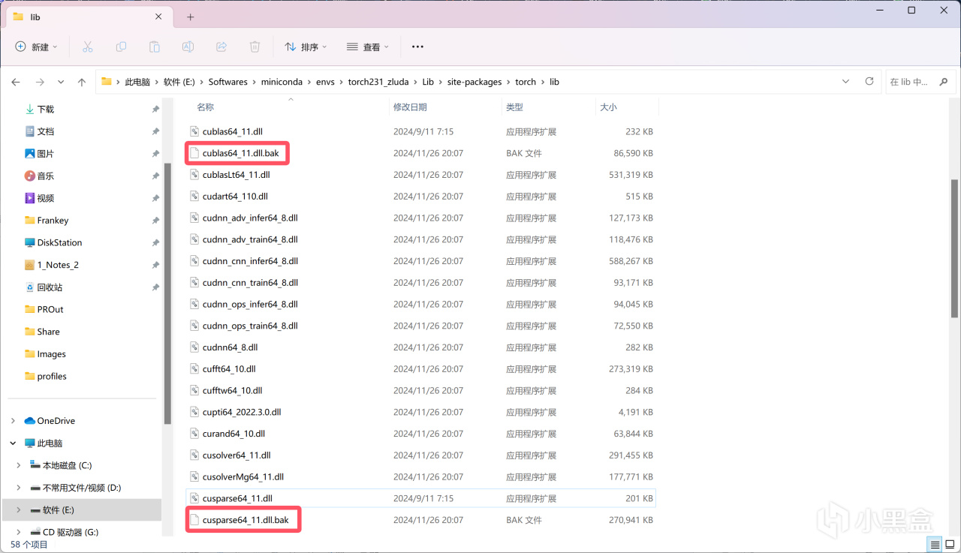Click the Cut scissors icon in toolbar
The image size is (961, 553).
click(x=88, y=47)
